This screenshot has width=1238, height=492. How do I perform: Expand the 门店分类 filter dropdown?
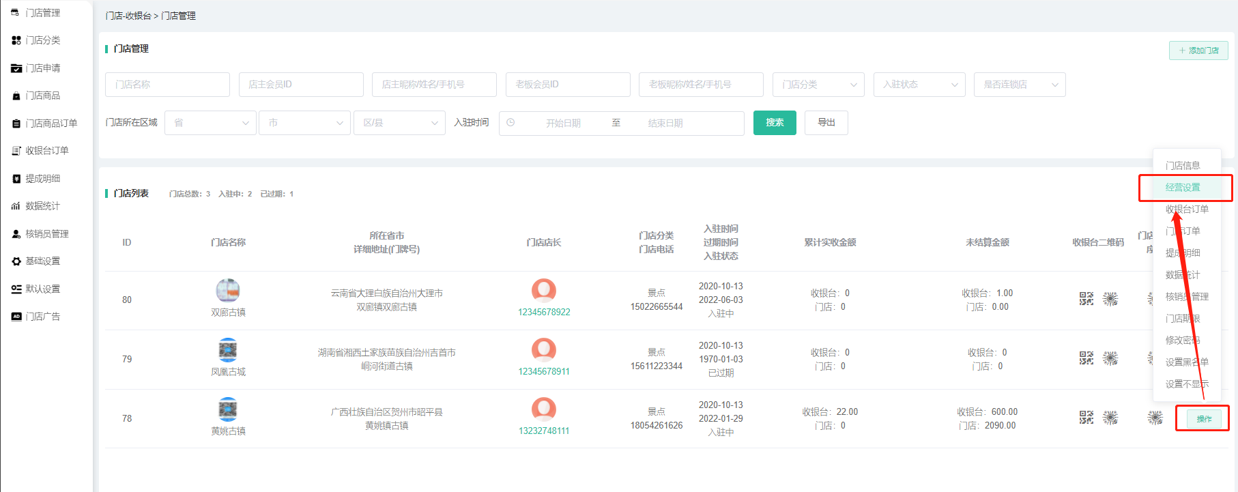818,85
